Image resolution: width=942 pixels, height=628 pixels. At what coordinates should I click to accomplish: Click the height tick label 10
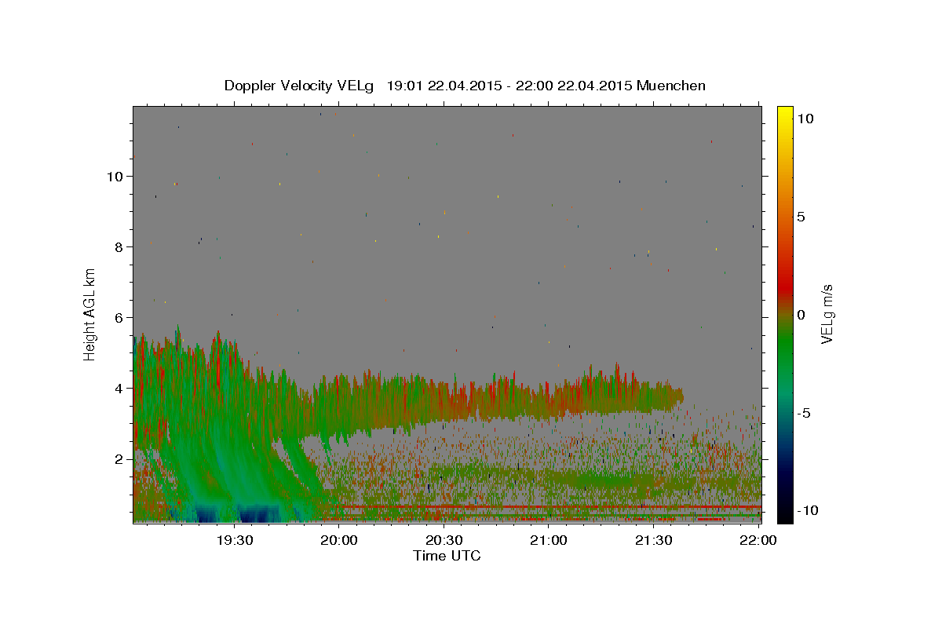click(117, 177)
